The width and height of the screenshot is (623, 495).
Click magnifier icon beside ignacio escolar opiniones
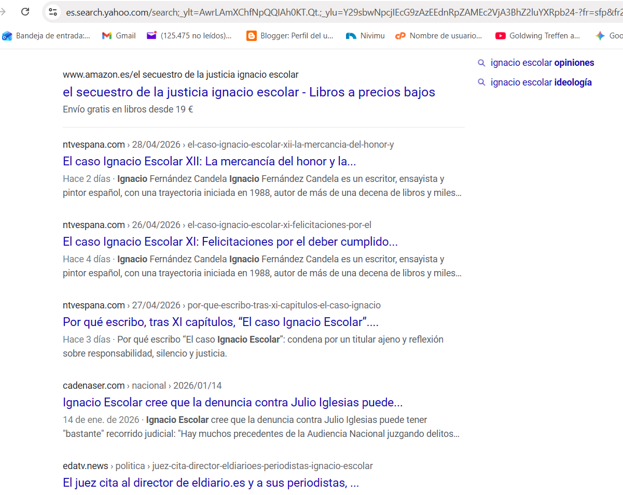481,63
